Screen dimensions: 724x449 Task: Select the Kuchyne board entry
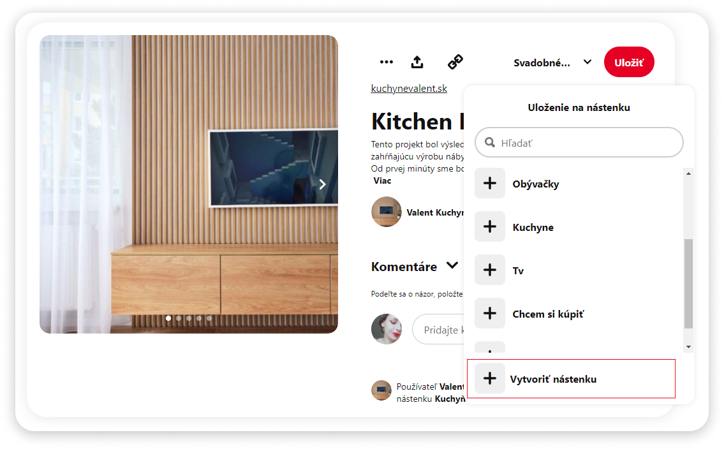[533, 226]
